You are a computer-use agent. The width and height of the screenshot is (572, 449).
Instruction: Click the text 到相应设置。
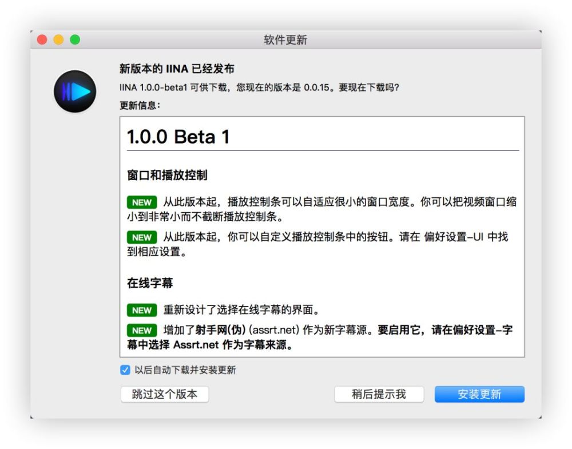tap(157, 252)
